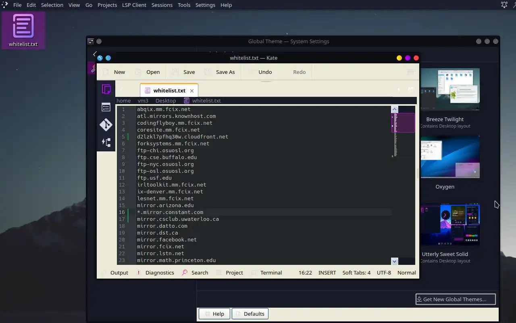
Task: Open the symbol outline sidebar icon below Git
Action: [106, 142]
